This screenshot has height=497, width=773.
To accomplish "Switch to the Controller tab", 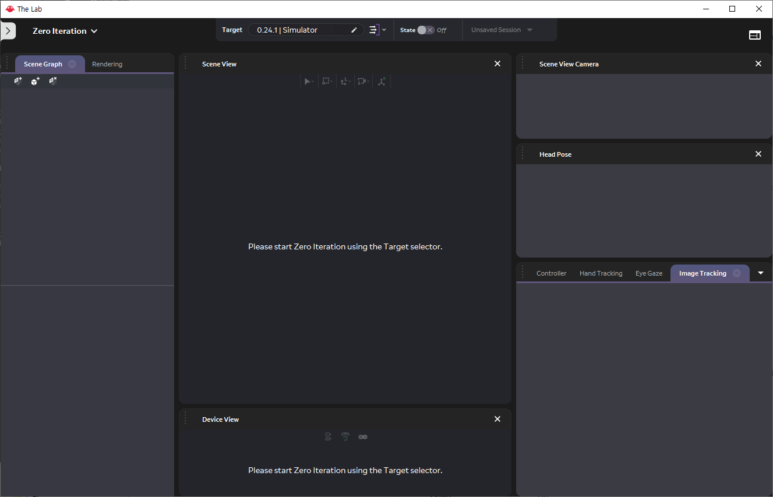I will tap(551, 273).
